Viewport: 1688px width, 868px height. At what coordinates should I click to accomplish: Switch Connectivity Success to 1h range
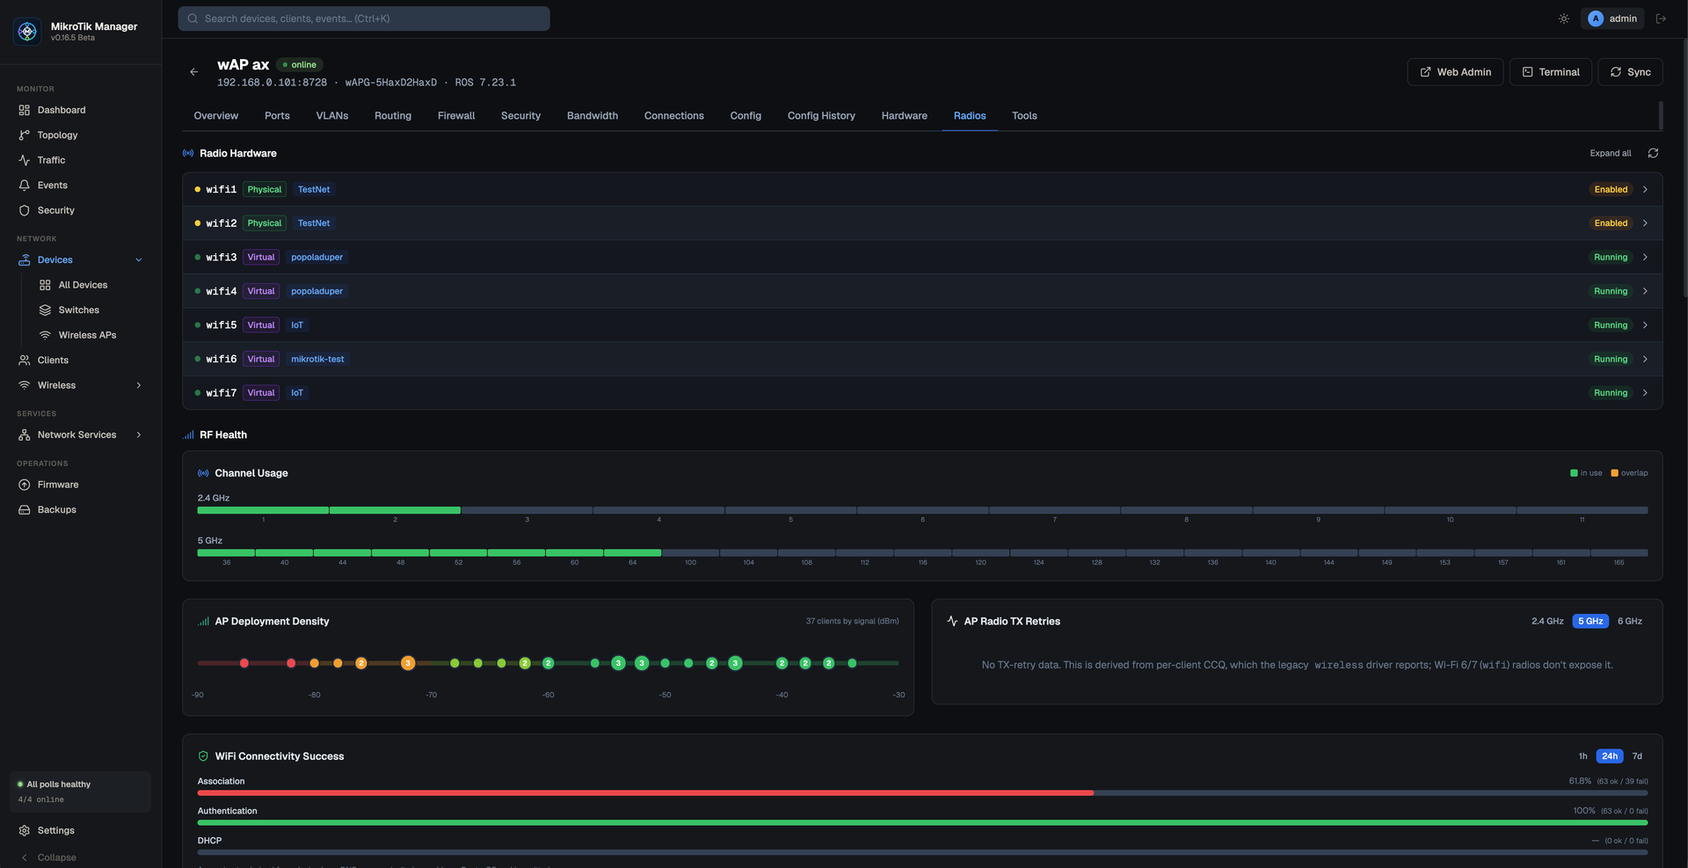point(1582,756)
